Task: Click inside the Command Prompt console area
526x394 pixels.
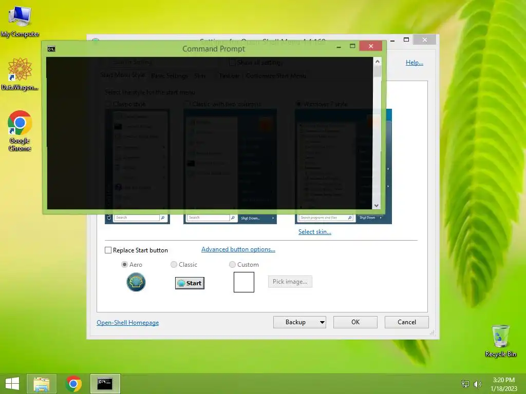Action: coord(210,133)
